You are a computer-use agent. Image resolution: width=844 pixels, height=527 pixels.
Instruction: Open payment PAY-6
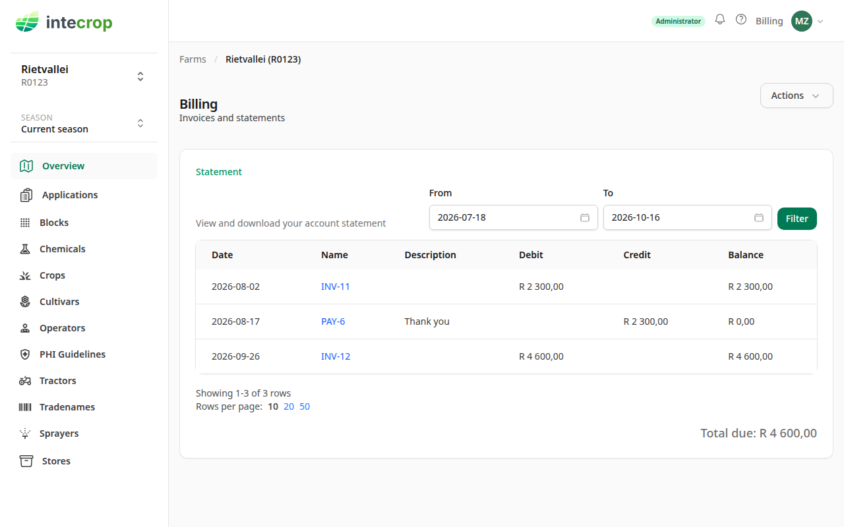[x=333, y=321]
